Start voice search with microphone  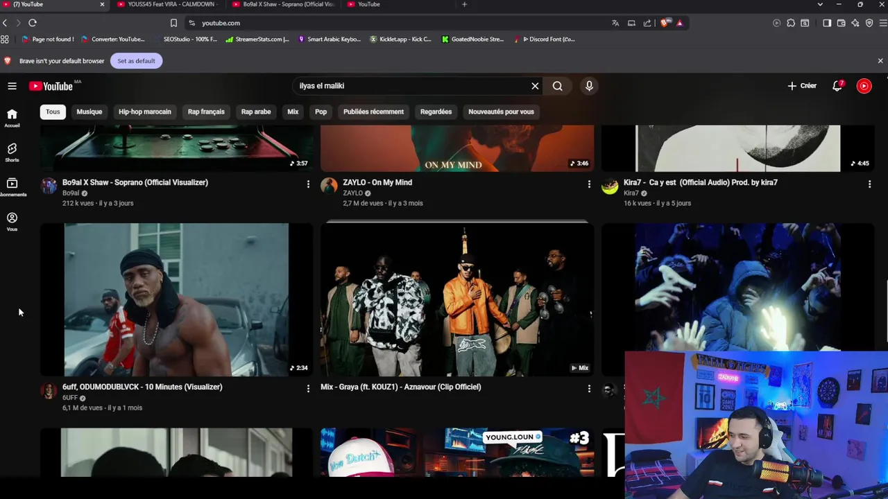[589, 86]
